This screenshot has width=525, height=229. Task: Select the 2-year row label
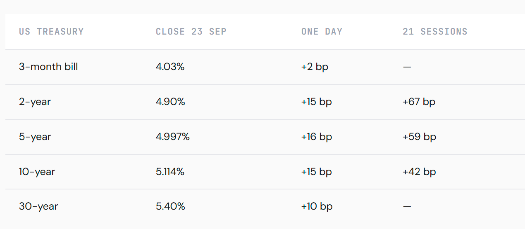click(35, 102)
